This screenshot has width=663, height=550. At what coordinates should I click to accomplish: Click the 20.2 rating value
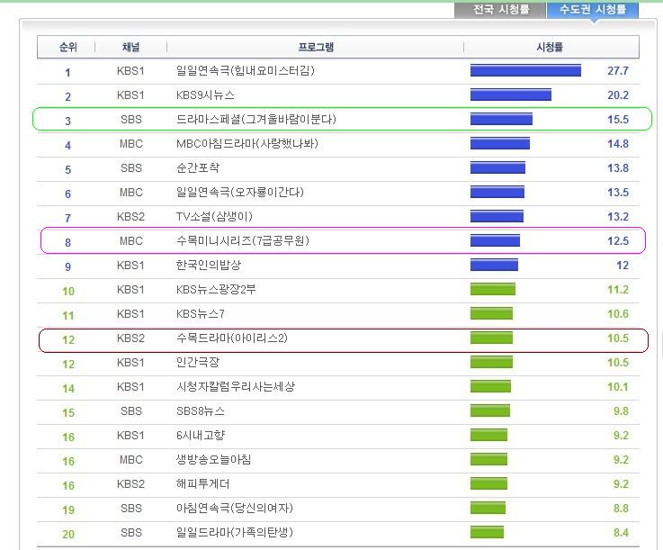tap(618, 95)
